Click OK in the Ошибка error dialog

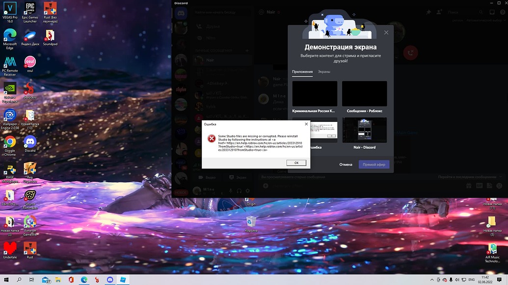tap(296, 163)
